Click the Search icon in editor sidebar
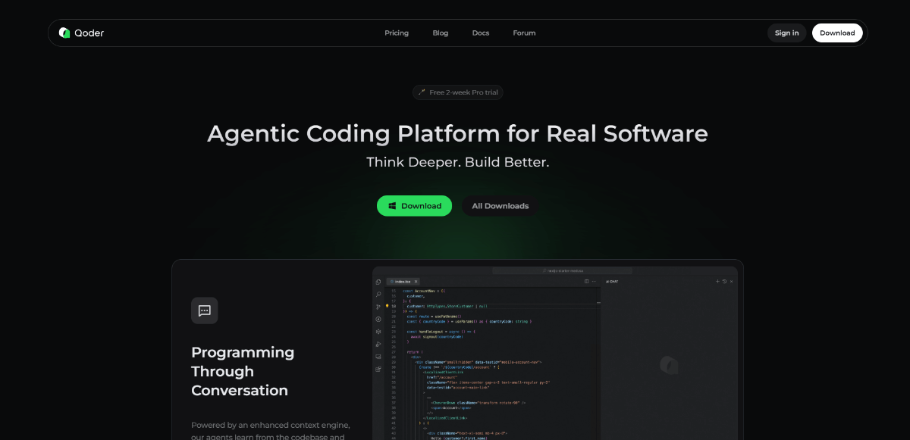Image resolution: width=910 pixels, height=440 pixels. 378,295
